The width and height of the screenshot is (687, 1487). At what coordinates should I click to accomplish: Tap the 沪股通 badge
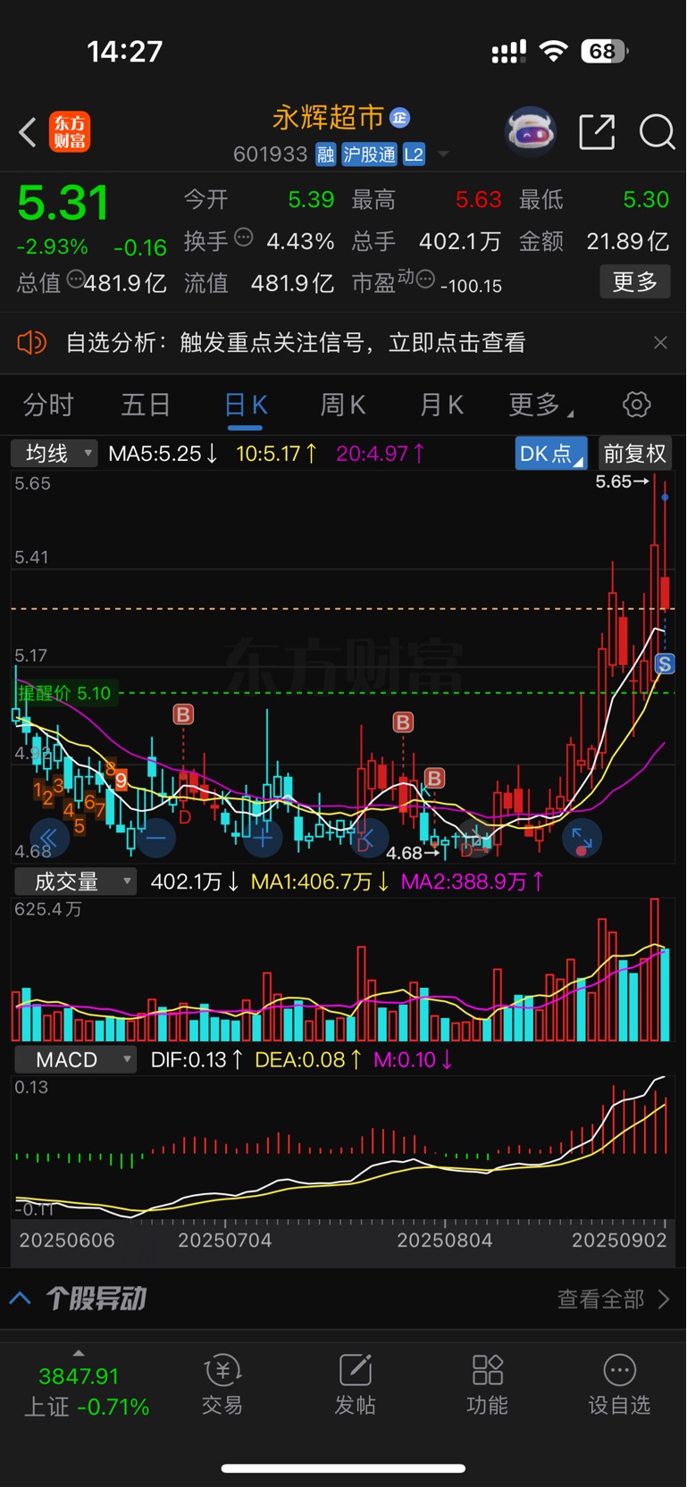pos(369,155)
